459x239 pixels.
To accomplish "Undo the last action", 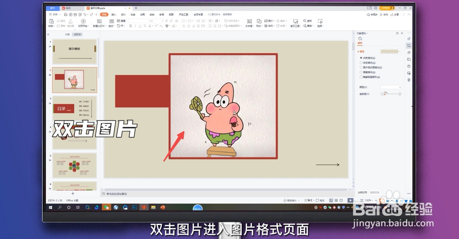I will point(85,15).
